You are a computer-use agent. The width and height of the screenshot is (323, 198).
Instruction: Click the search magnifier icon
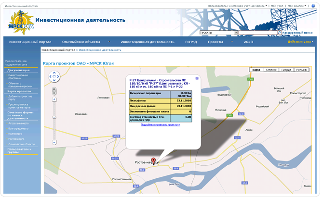(x=279, y=33)
